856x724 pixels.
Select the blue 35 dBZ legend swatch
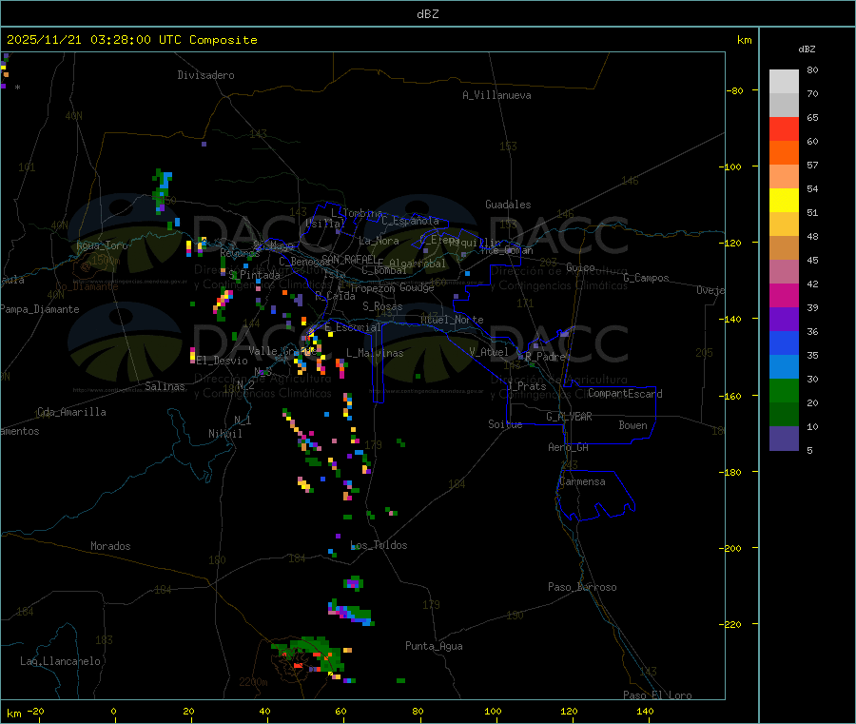pos(784,342)
